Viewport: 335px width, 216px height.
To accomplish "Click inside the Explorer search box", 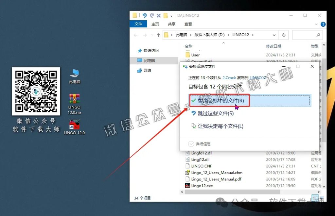I will click(308, 35).
